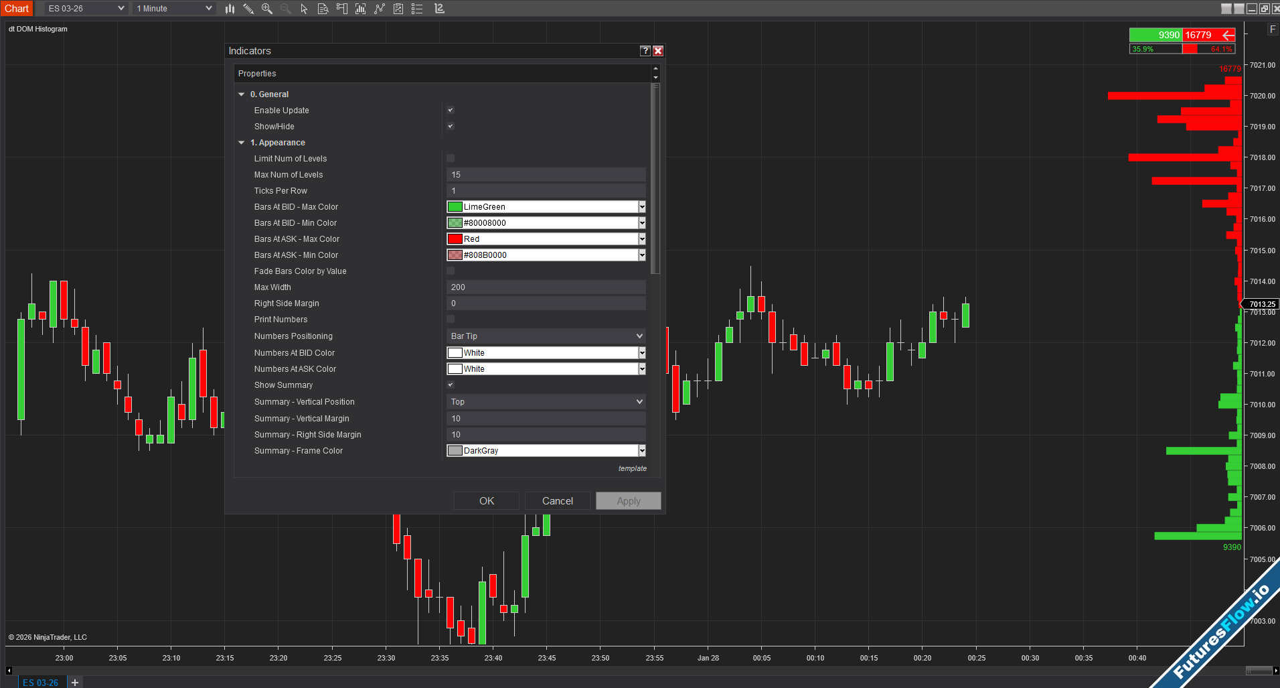The height and width of the screenshot is (688, 1280).
Task: Open the Data Box icon
Action: (x=323, y=9)
